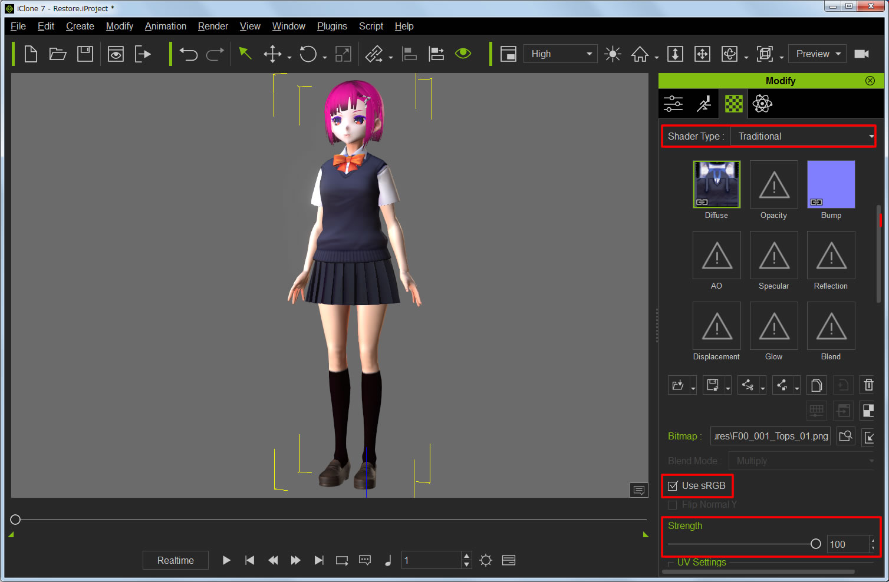Click the timeline playhead marker
This screenshot has height=582, width=889.
click(x=15, y=520)
